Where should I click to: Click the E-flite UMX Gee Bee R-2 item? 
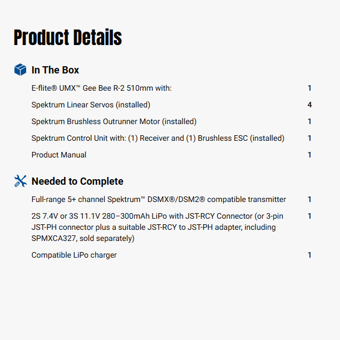101,88
